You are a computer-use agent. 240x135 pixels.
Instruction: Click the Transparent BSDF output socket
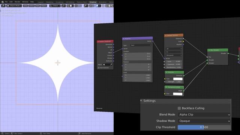coord(184,91)
